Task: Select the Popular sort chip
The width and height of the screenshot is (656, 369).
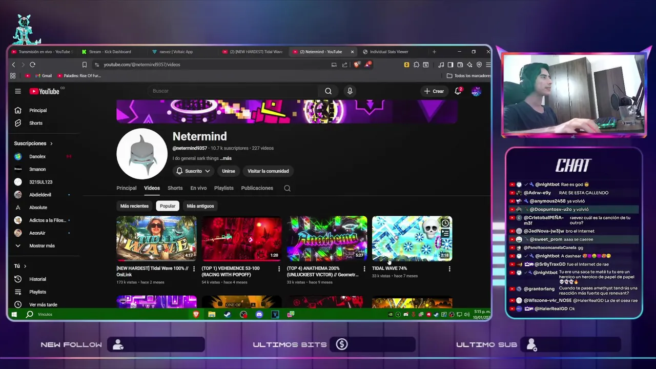Action: [x=168, y=206]
